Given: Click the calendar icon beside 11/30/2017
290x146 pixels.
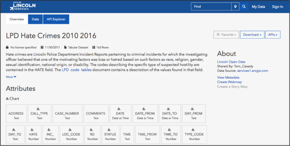Looking at the screenshot, I should [x=42, y=47].
